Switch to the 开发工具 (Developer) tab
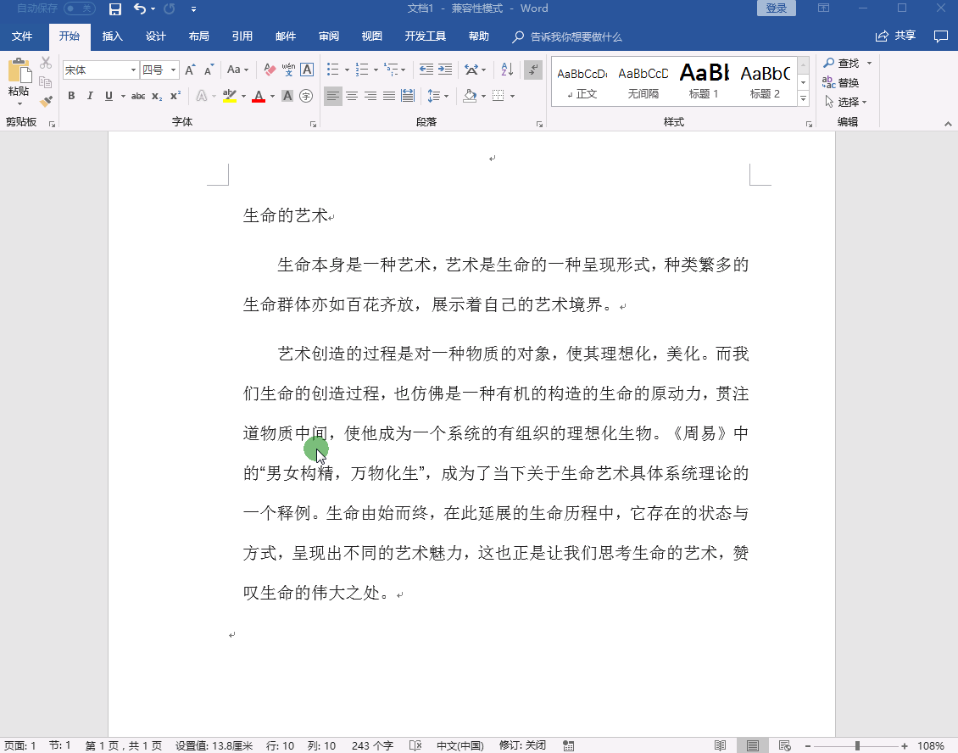The width and height of the screenshot is (958, 753). pyautogui.click(x=426, y=36)
